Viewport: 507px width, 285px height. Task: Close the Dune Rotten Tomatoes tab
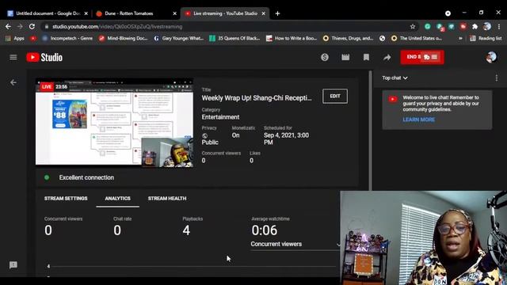[174, 13]
